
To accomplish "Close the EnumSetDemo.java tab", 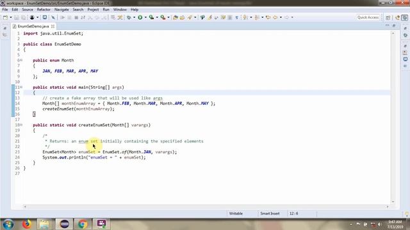I will coord(53,26).
